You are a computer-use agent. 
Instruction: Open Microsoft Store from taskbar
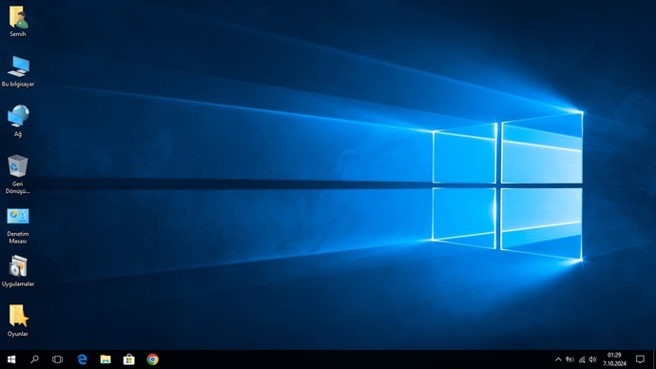pyautogui.click(x=129, y=359)
